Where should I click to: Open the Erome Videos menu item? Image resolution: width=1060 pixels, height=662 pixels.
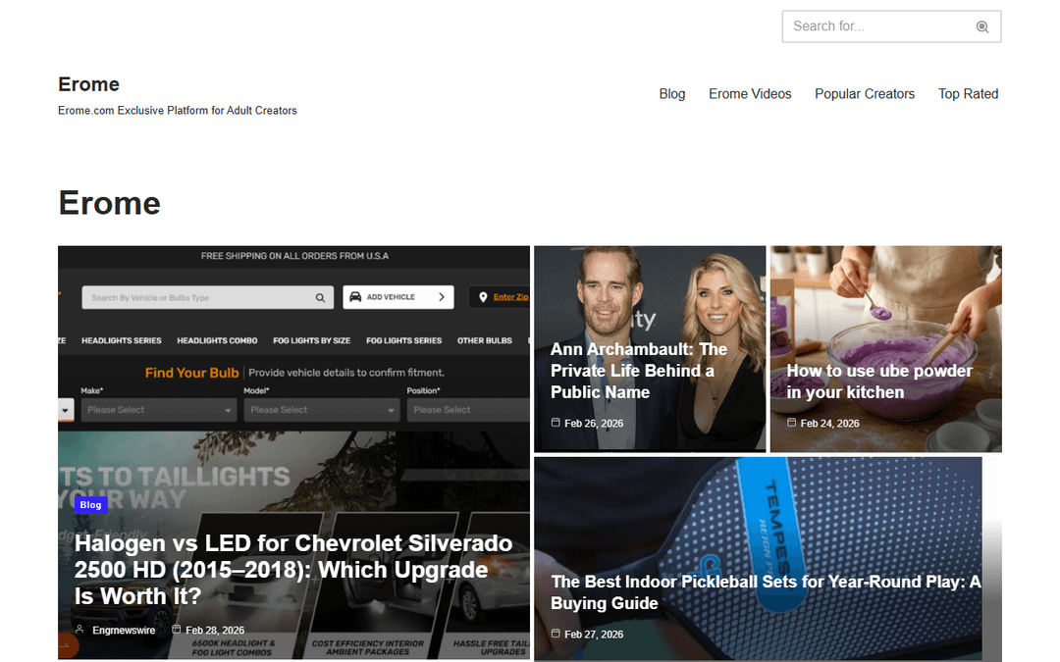750,94
